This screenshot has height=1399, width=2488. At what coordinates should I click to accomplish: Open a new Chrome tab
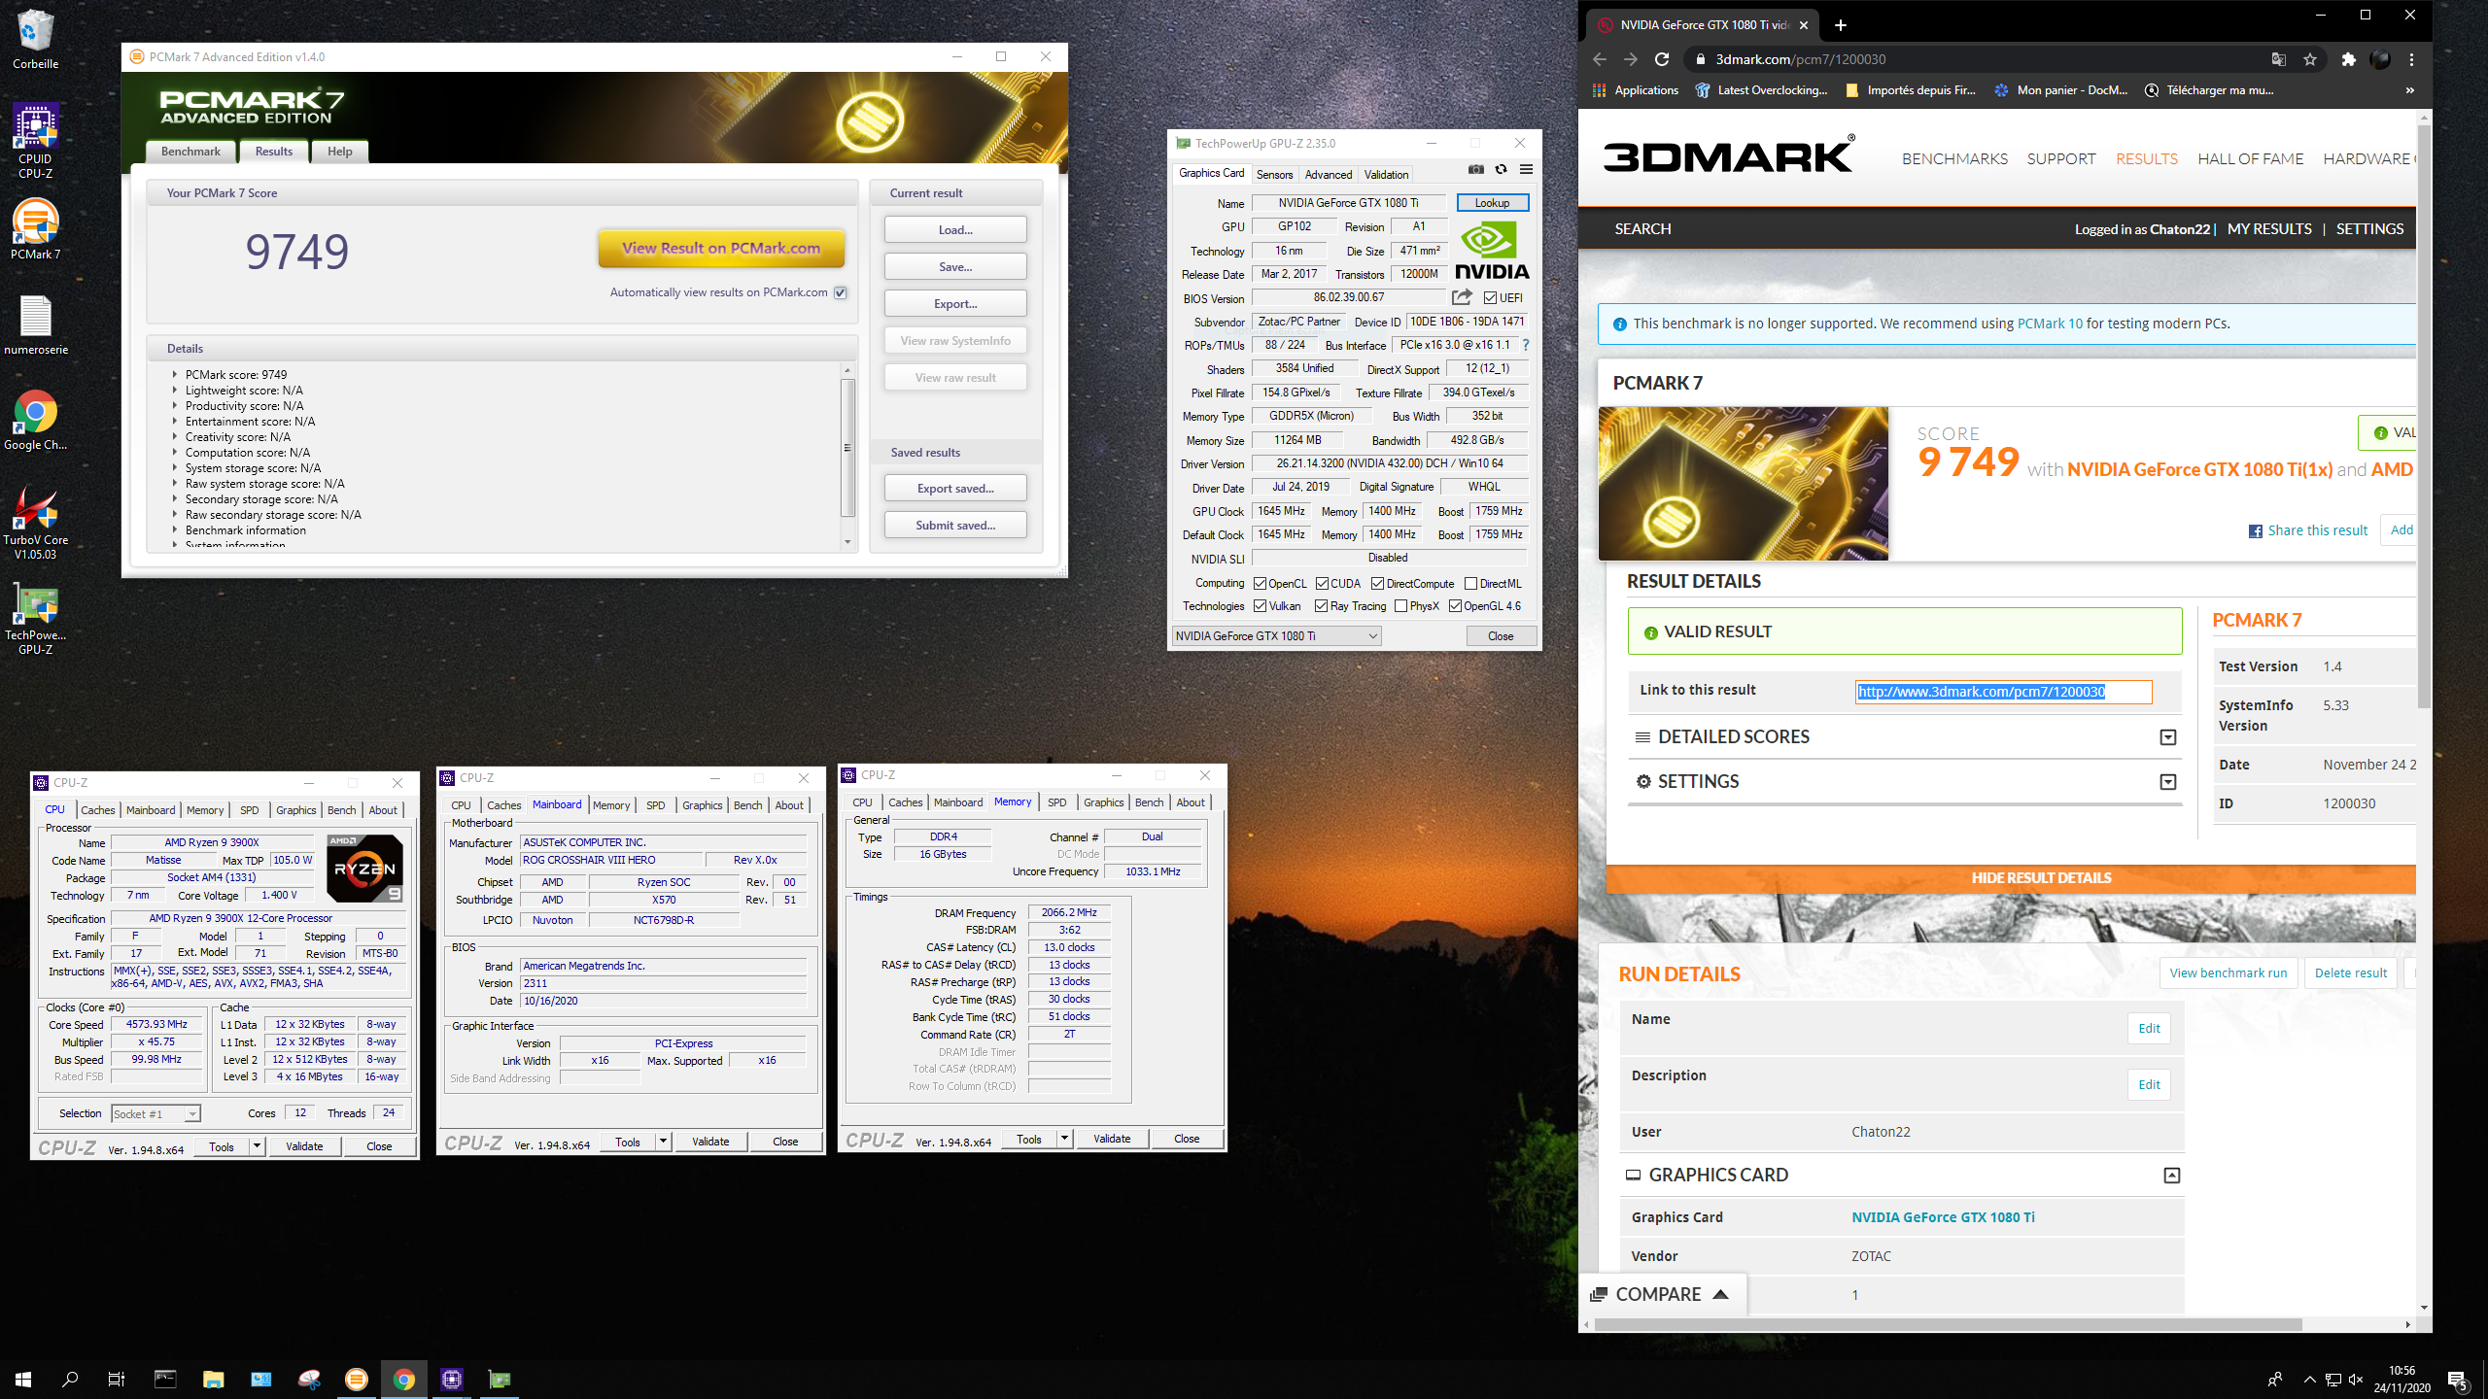point(1840,25)
